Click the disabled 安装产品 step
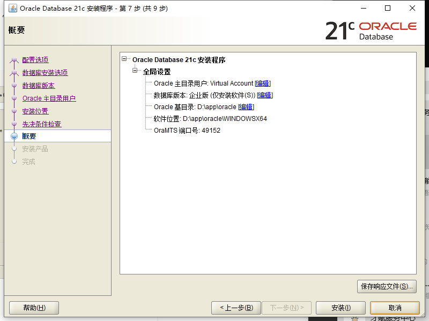This screenshot has height=321, width=429. point(35,149)
